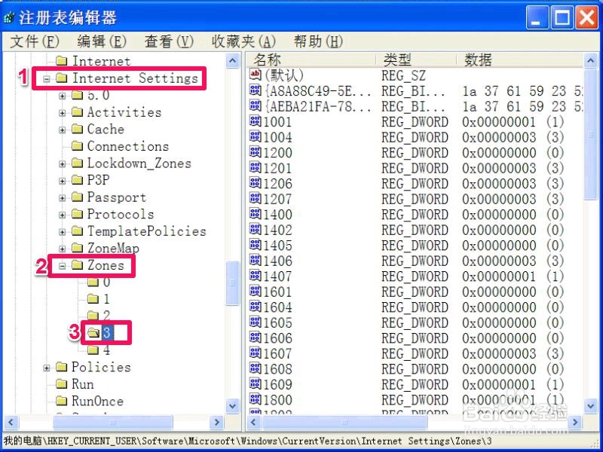Select the 1604 value name

(x=277, y=307)
